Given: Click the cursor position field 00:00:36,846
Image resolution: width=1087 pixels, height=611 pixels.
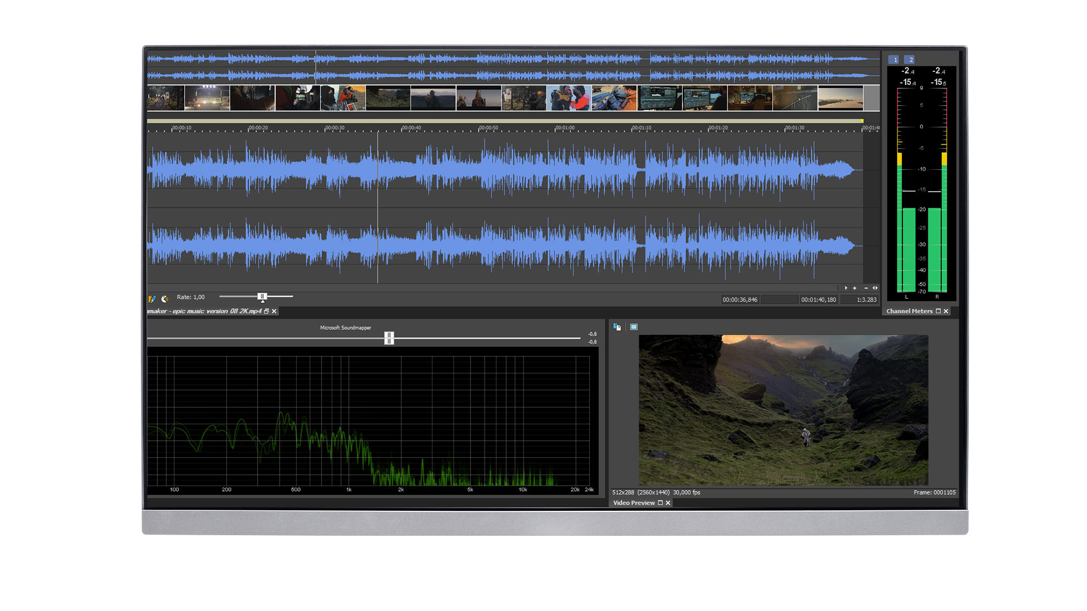Looking at the screenshot, I should (739, 300).
